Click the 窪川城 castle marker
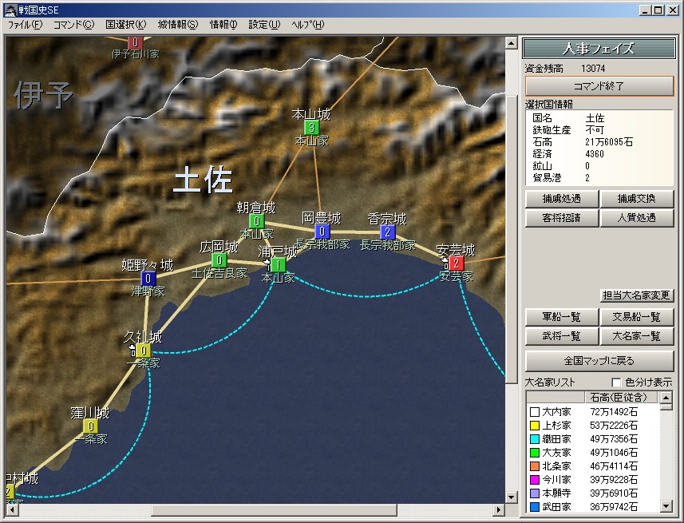684x523 pixels. point(90,426)
